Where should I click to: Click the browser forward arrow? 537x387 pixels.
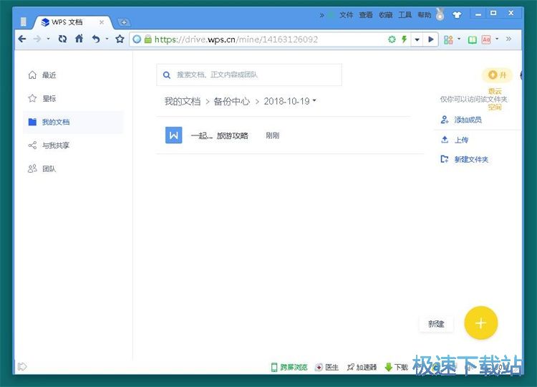point(37,39)
